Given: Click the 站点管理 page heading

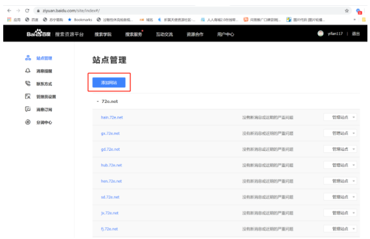Looking at the screenshot, I should [110, 60].
